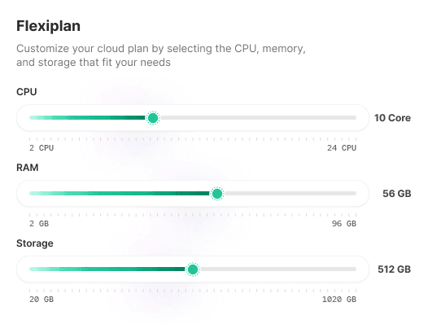This screenshot has width=428, height=324.
Task: Click the green filled portion of the CPU track
Action: 88,118
